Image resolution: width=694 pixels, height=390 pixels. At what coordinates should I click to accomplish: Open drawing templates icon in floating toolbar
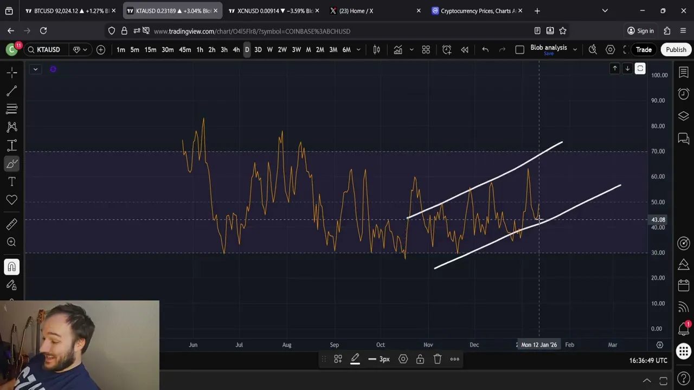(x=338, y=359)
